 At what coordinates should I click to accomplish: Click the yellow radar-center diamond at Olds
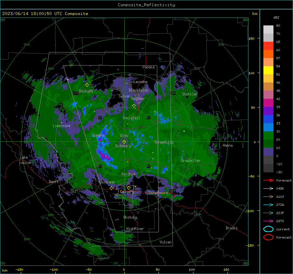pyautogui.click(x=124, y=142)
